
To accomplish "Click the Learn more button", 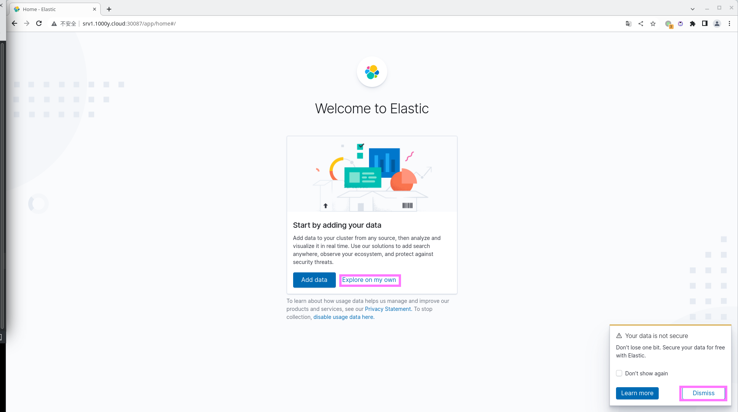I will (x=637, y=393).
